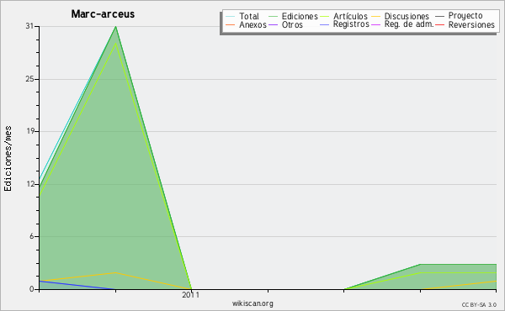The width and height of the screenshot is (505, 311).
Task: Click the Anexos legend label
Action: coord(252,24)
